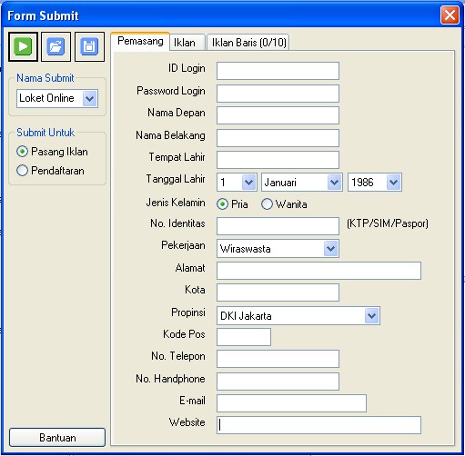The image size is (465, 456).
Task: Open the birth month dropdown showing Januari
Action: click(x=334, y=183)
